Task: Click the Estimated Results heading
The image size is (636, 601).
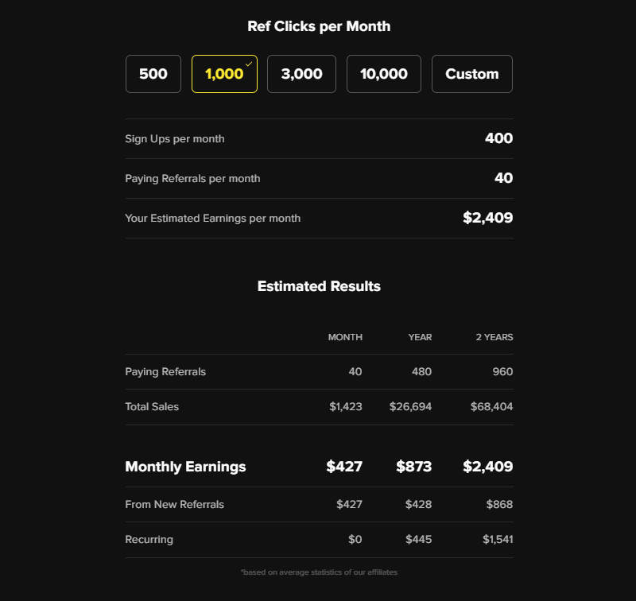Action: coord(318,286)
